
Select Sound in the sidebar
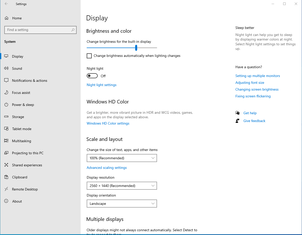[40, 68]
